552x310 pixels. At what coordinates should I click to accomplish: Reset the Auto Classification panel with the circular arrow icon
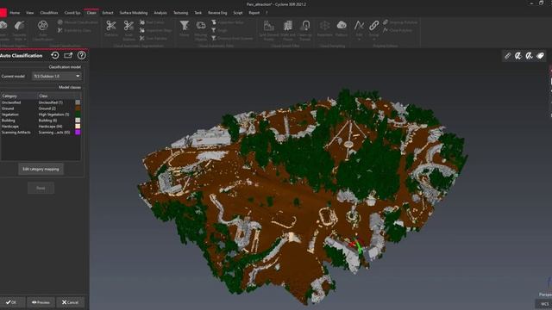[55, 55]
